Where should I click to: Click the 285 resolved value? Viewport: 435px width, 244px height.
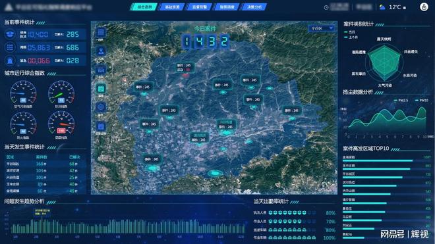(x=72, y=35)
